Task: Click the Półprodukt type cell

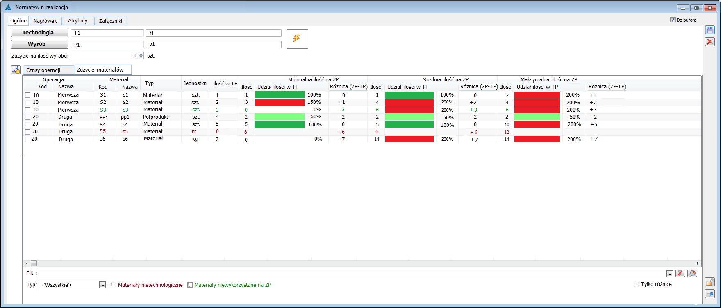Action: pyautogui.click(x=156, y=117)
